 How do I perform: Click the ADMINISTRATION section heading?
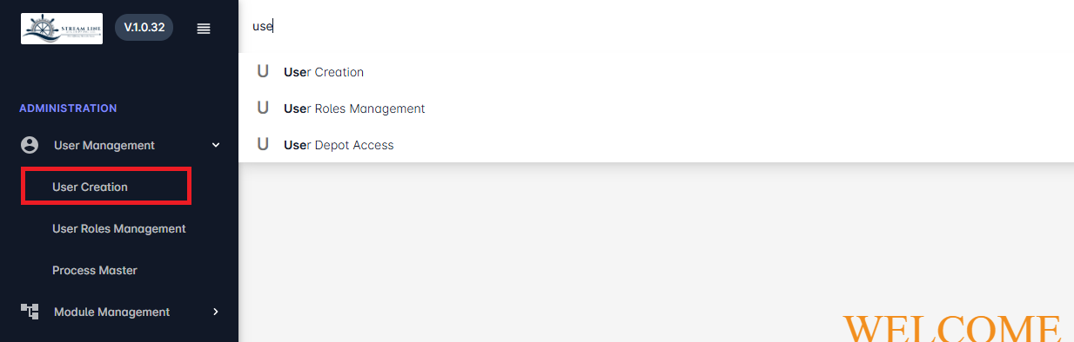(x=68, y=109)
